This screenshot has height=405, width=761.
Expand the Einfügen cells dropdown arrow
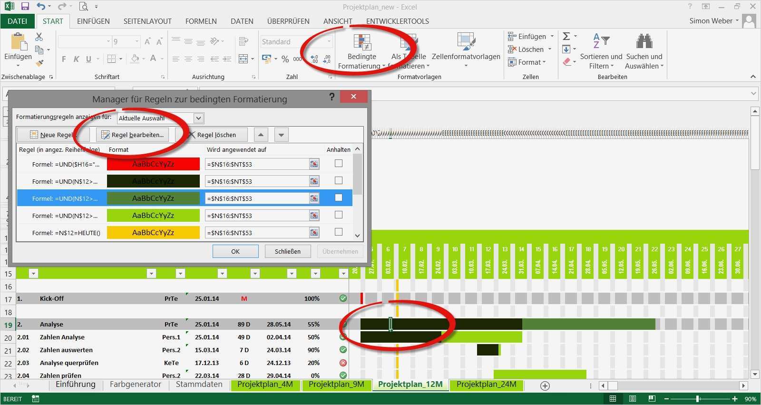pos(552,36)
